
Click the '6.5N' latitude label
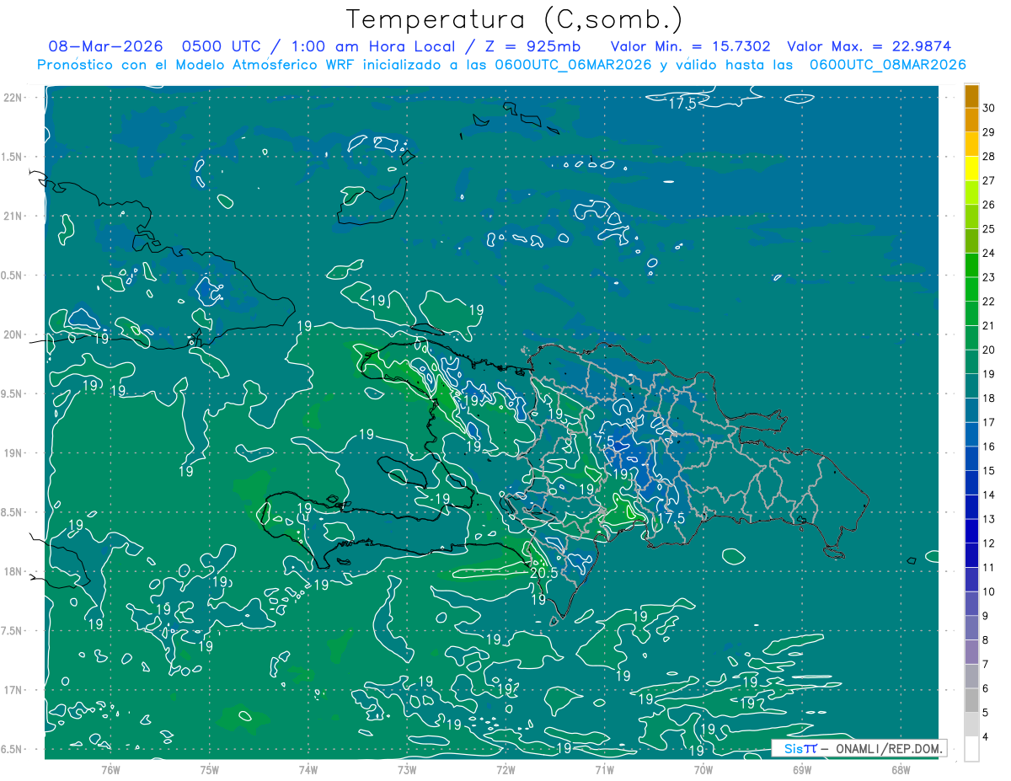(12, 749)
